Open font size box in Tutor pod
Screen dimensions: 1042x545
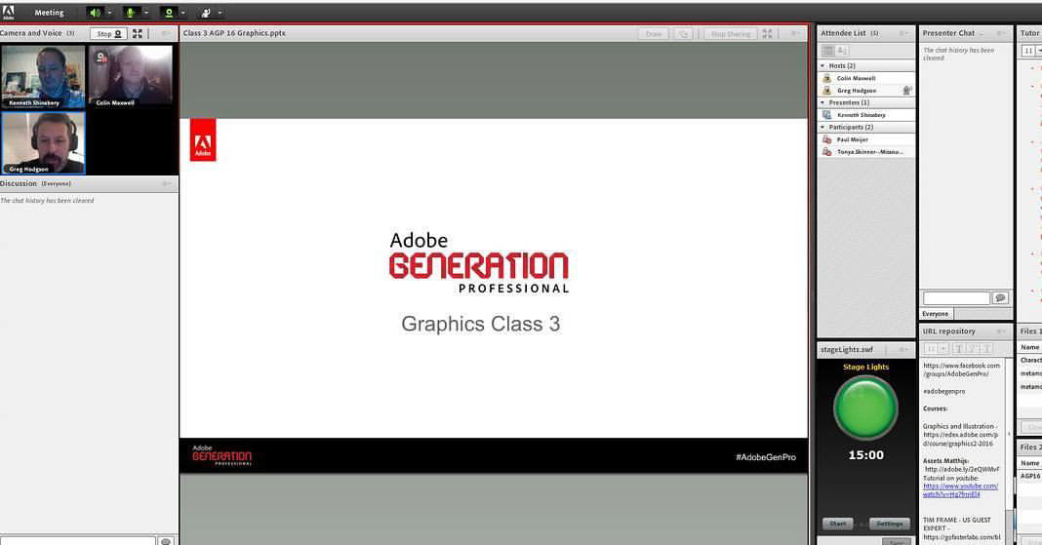1028,51
